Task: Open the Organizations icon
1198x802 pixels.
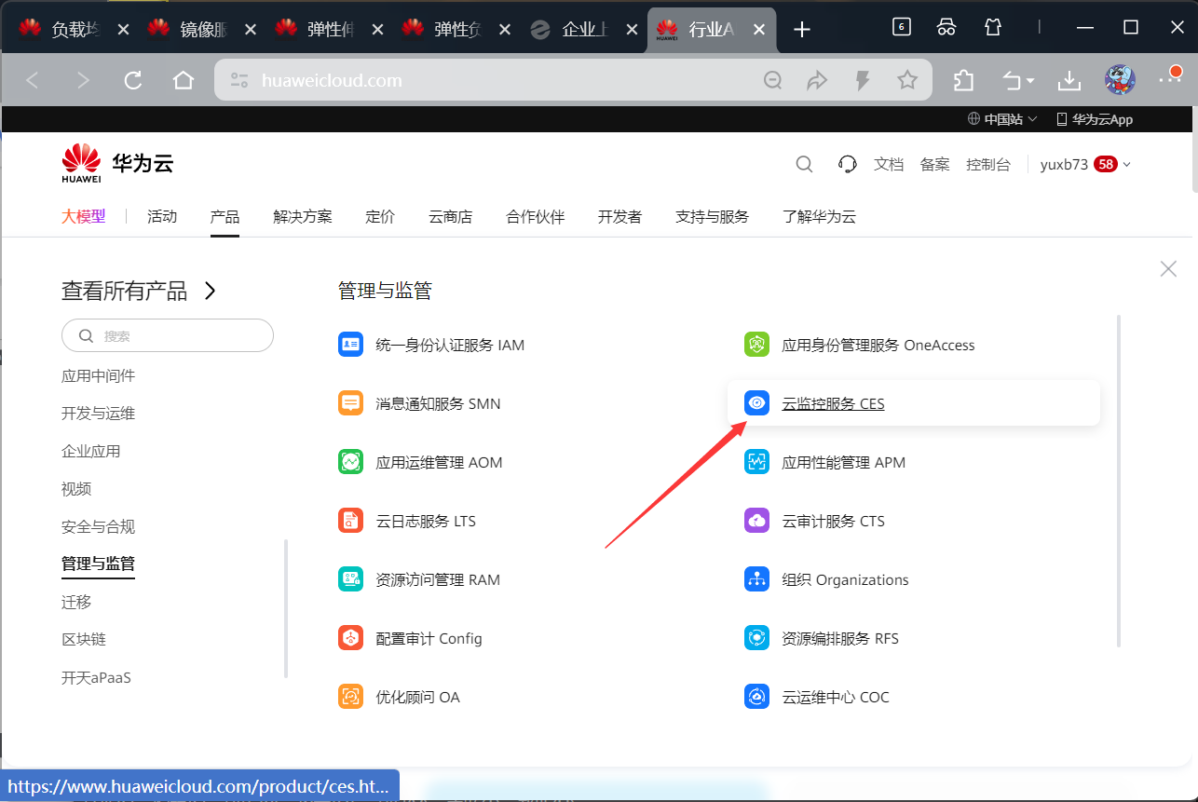Action: point(756,579)
